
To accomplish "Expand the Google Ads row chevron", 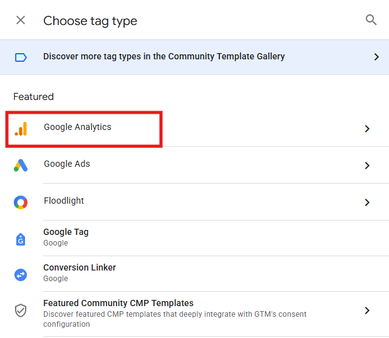I will click(367, 166).
